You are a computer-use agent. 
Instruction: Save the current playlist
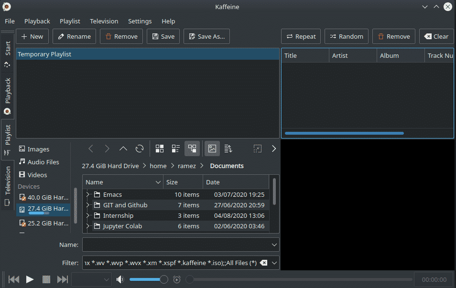[163, 36]
